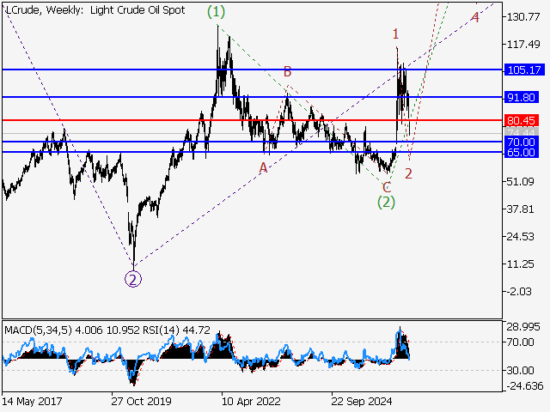This screenshot has height=412, width=550.
Task: Click the 70.00 blue price label
Action: [522, 142]
